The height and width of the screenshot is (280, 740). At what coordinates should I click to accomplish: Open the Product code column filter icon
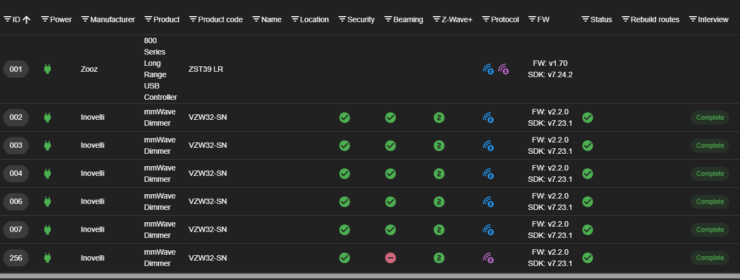click(193, 19)
